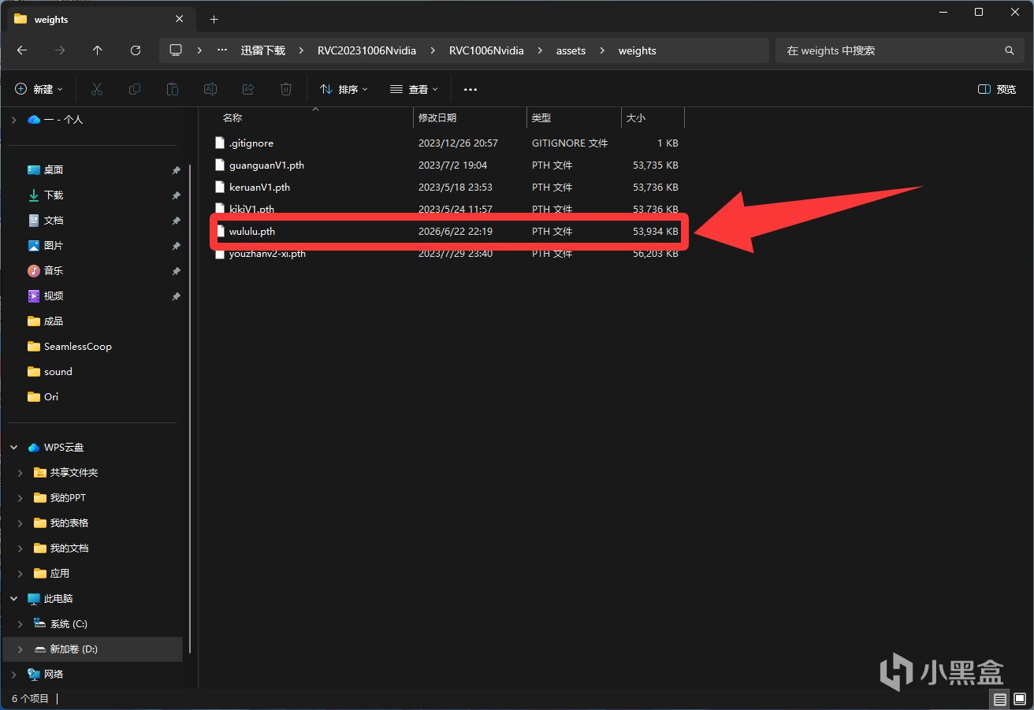This screenshot has width=1034, height=710.
Task: Click the chevron after assets in path
Action: tap(602, 50)
